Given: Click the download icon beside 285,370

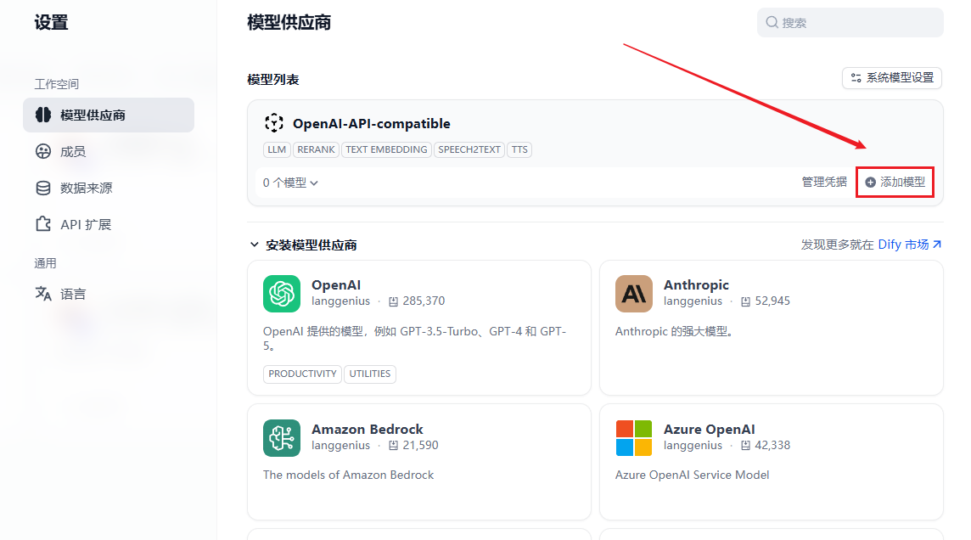Looking at the screenshot, I should pyautogui.click(x=393, y=301).
